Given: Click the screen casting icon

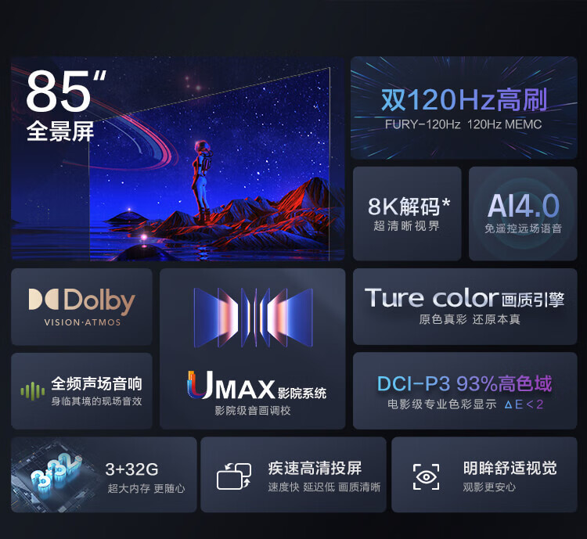Looking at the screenshot, I should (x=234, y=476).
